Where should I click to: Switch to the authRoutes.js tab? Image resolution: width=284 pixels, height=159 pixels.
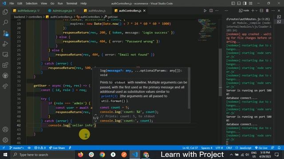97,11
